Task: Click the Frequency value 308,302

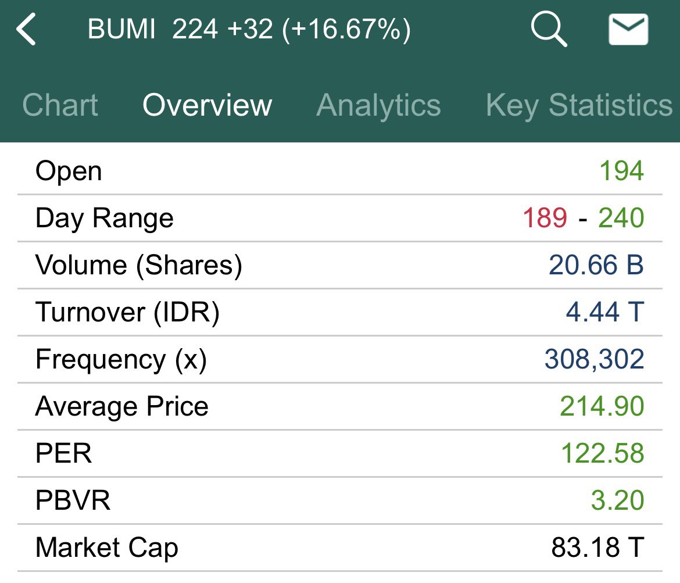Action: pyautogui.click(x=594, y=359)
